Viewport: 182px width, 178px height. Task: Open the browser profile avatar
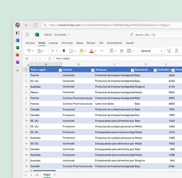click(17, 25)
